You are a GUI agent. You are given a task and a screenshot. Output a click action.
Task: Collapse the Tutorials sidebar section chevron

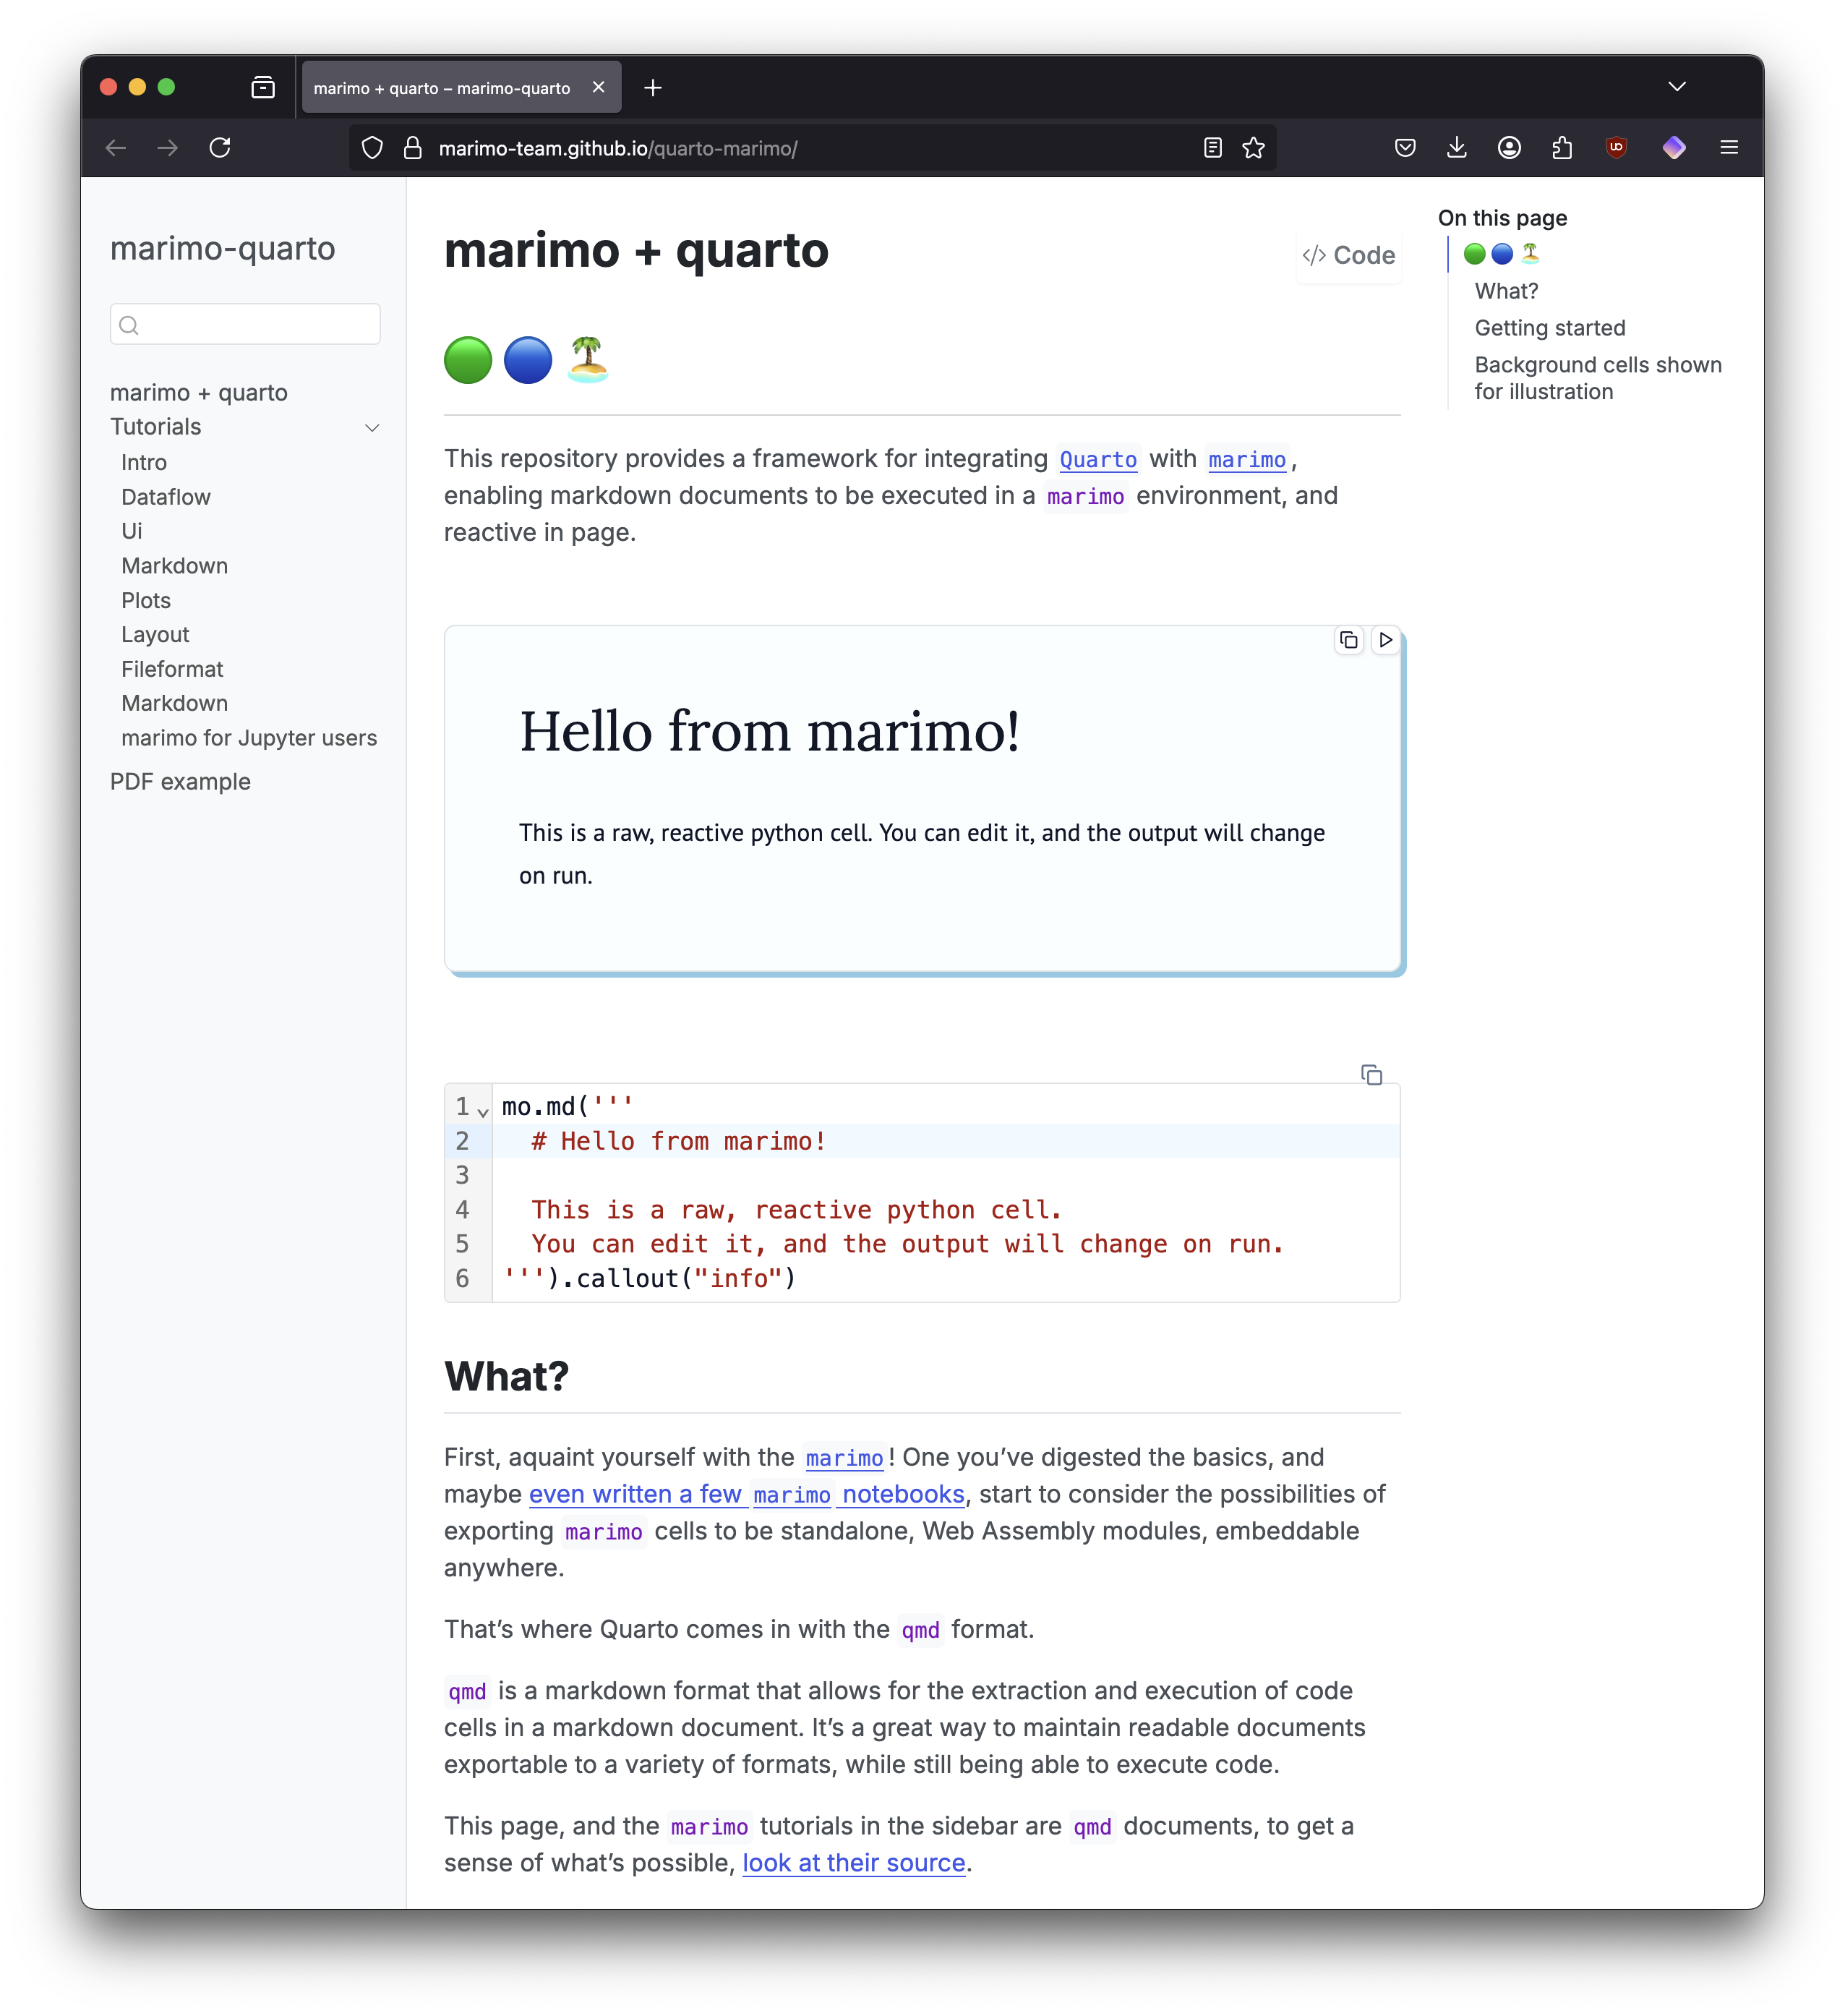coord(372,428)
